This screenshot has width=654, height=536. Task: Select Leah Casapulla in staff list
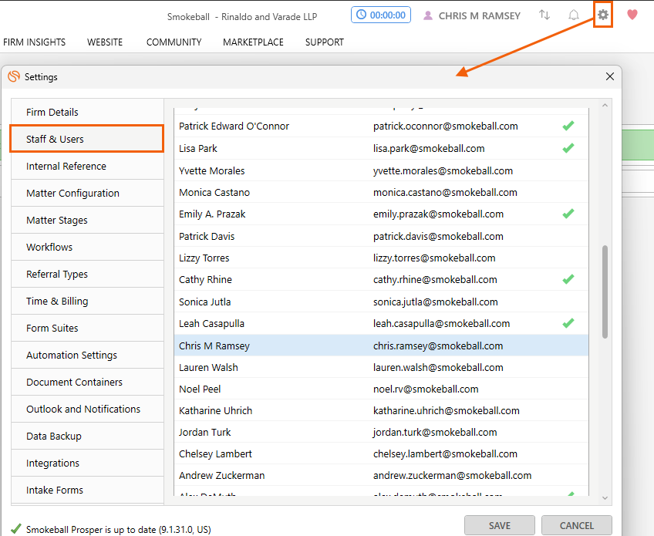pyautogui.click(x=381, y=323)
